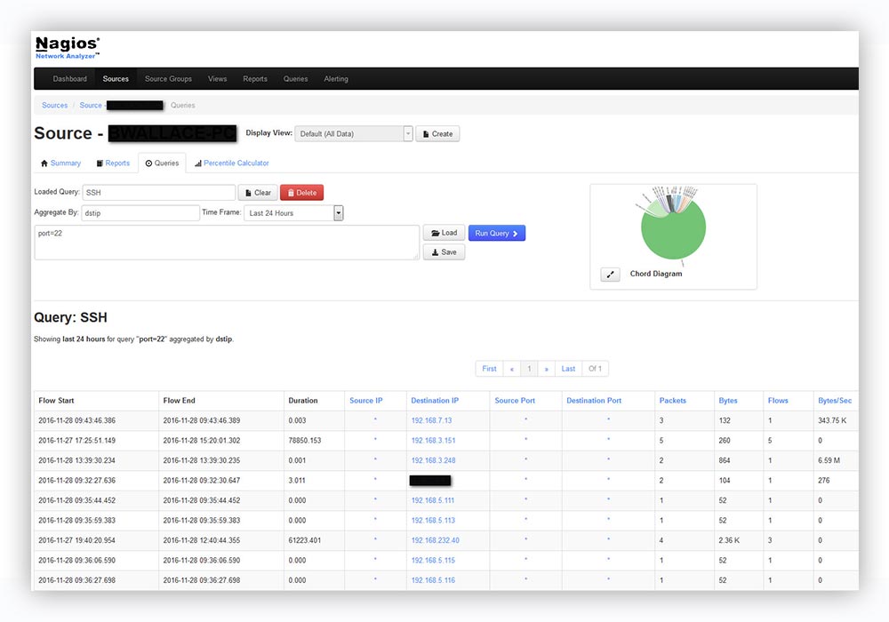Sort by the Source Port column header

(515, 401)
